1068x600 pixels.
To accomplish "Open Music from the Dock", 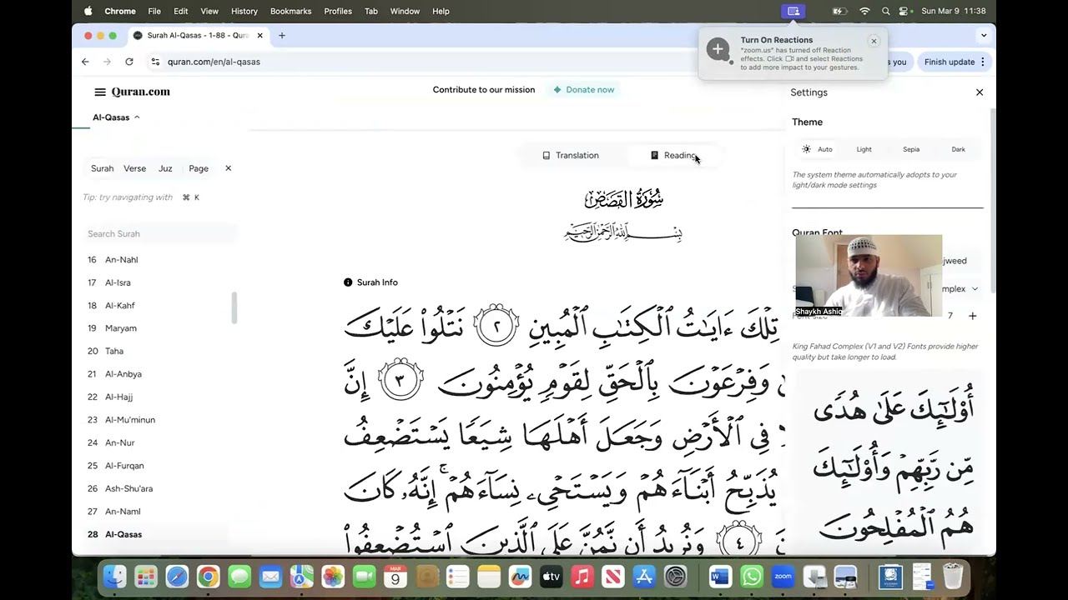I will pyautogui.click(x=582, y=577).
